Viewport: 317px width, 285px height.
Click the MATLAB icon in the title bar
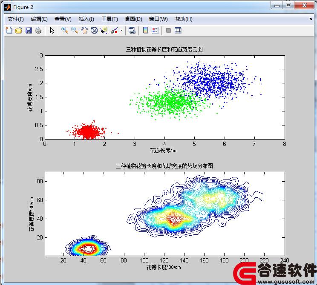click(x=8, y=7)
